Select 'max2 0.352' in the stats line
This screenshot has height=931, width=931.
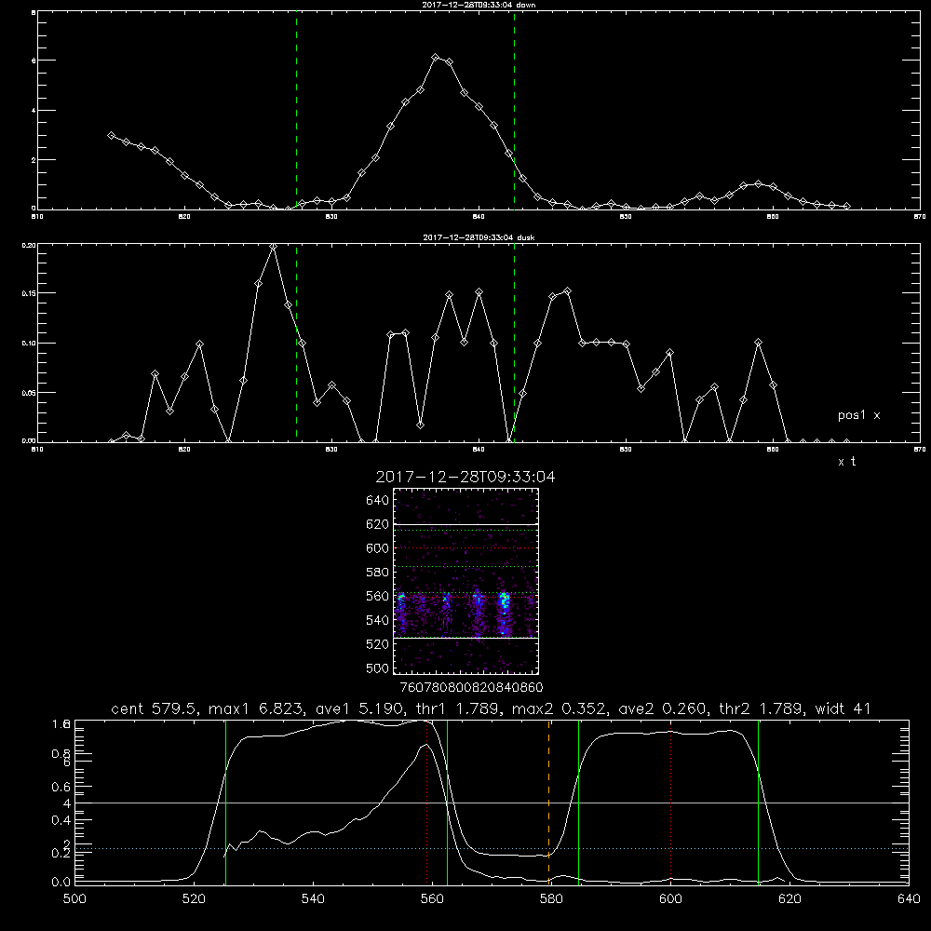[559, 708]
